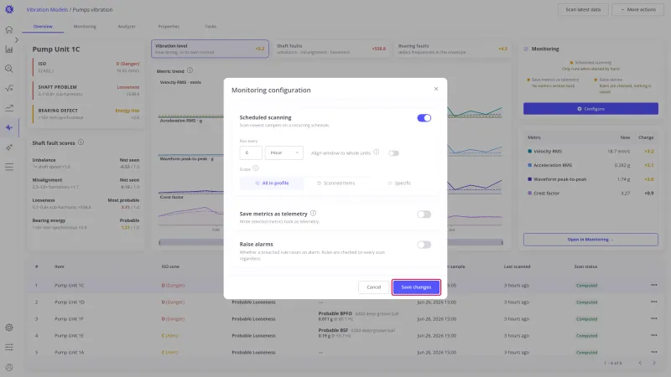Click Save changes button
Viewport: 671px width, 377px height.
[x=416, y=287]
